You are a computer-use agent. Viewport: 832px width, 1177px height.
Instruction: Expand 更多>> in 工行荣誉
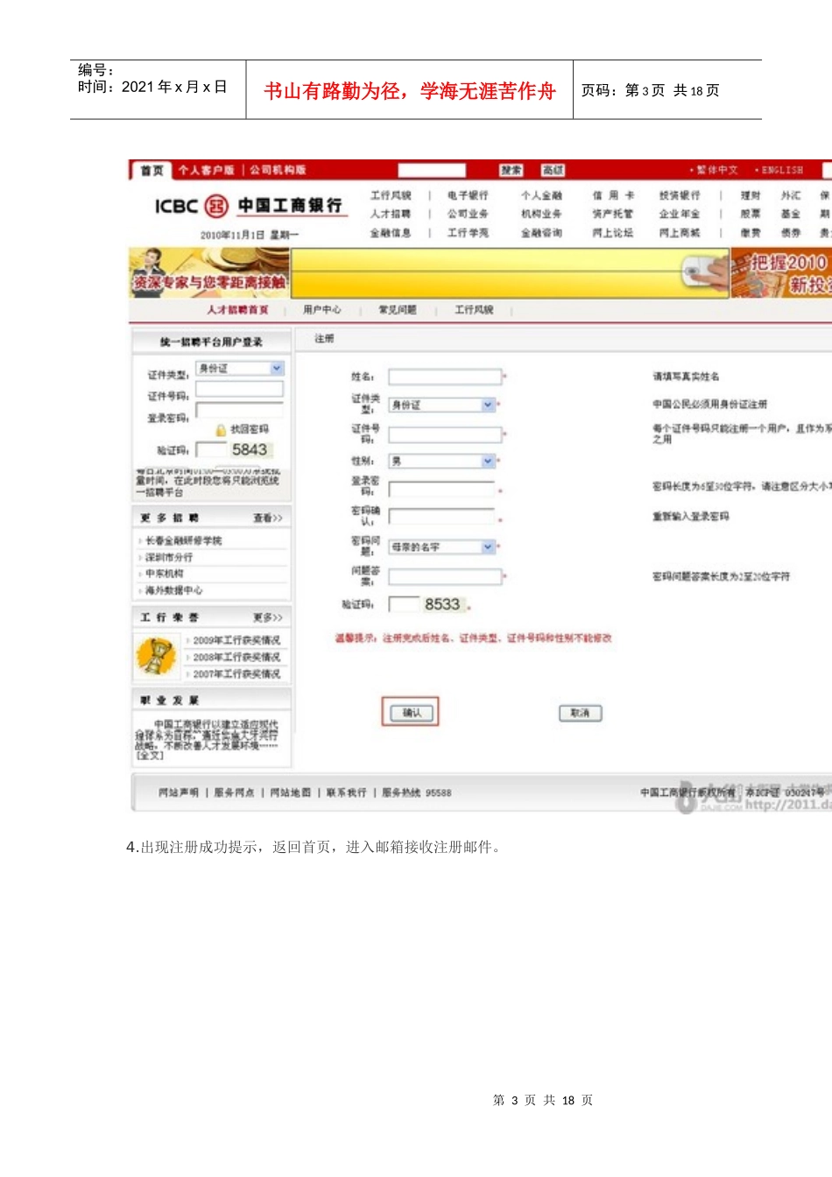pos(268,617)
